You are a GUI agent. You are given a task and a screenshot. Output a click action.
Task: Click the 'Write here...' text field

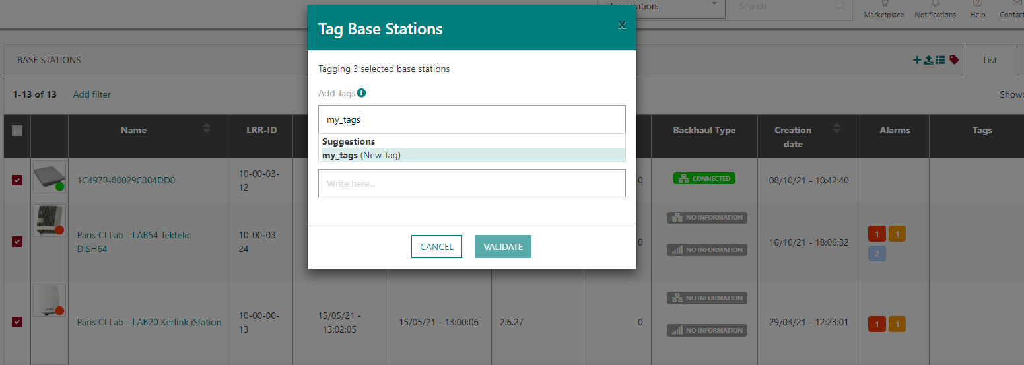tap(471, 183)
